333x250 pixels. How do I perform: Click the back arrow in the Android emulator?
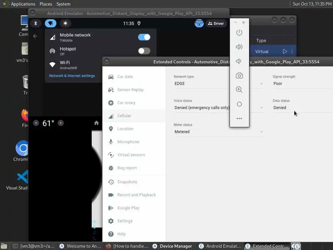pos(35,36)
